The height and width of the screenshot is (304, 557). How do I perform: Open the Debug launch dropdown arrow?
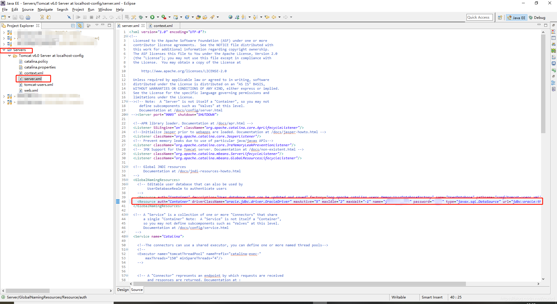[x=146, y=17]
